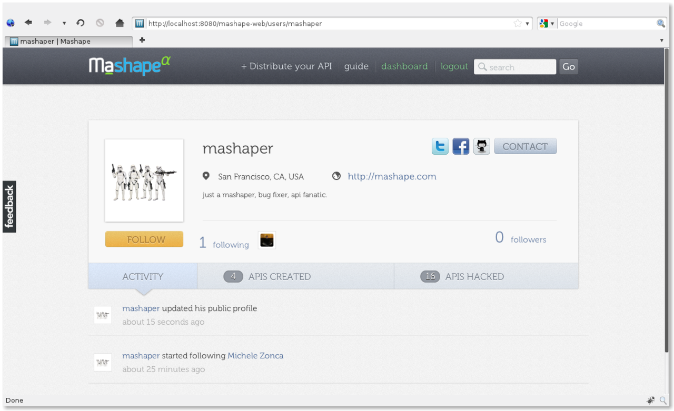This screenshot has width=674, height=411.
Task: Go to the dashboard link
Action: (x=404, y=66)
